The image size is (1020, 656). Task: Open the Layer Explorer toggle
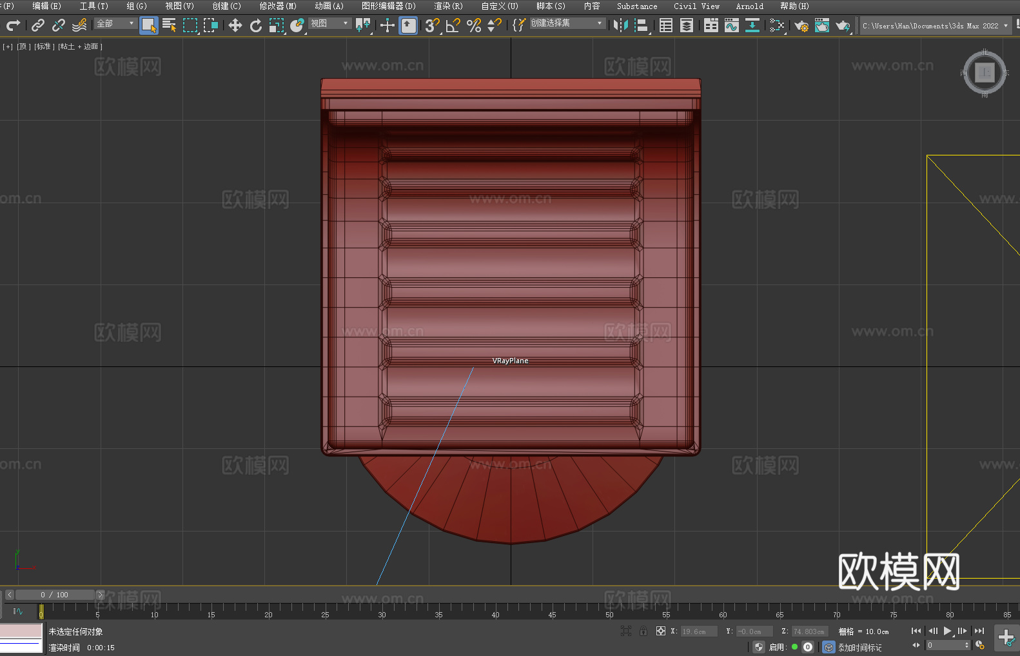(687, 25)
